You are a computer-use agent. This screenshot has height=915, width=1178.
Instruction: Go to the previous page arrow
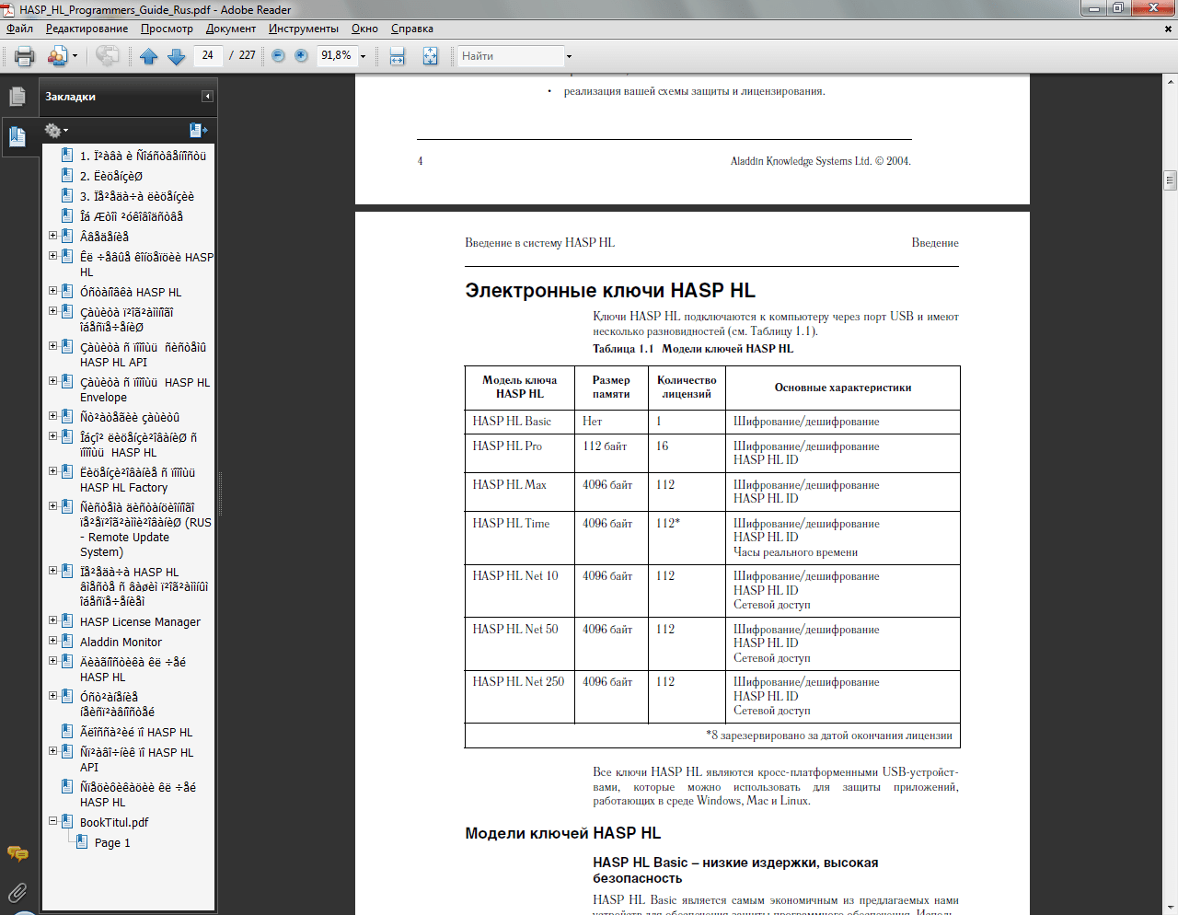tap(148, 55)
